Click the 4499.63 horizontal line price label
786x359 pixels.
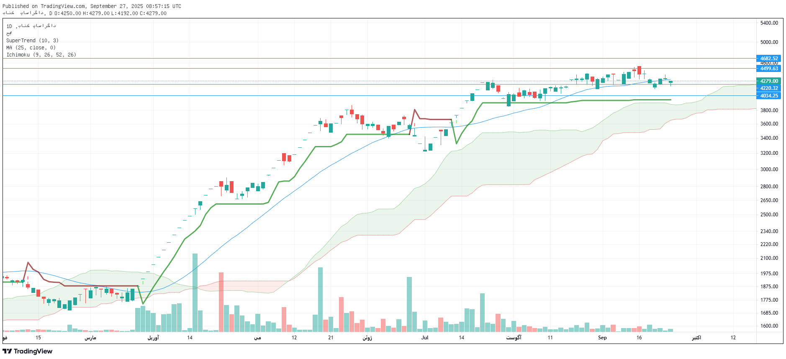pyautogui.click(x=768, y=69)
